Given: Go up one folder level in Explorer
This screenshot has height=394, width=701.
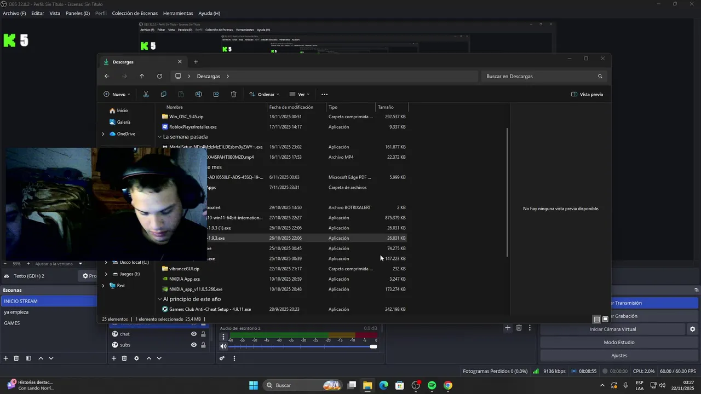Looking at the screenshot, I should [x=142, y=76].
